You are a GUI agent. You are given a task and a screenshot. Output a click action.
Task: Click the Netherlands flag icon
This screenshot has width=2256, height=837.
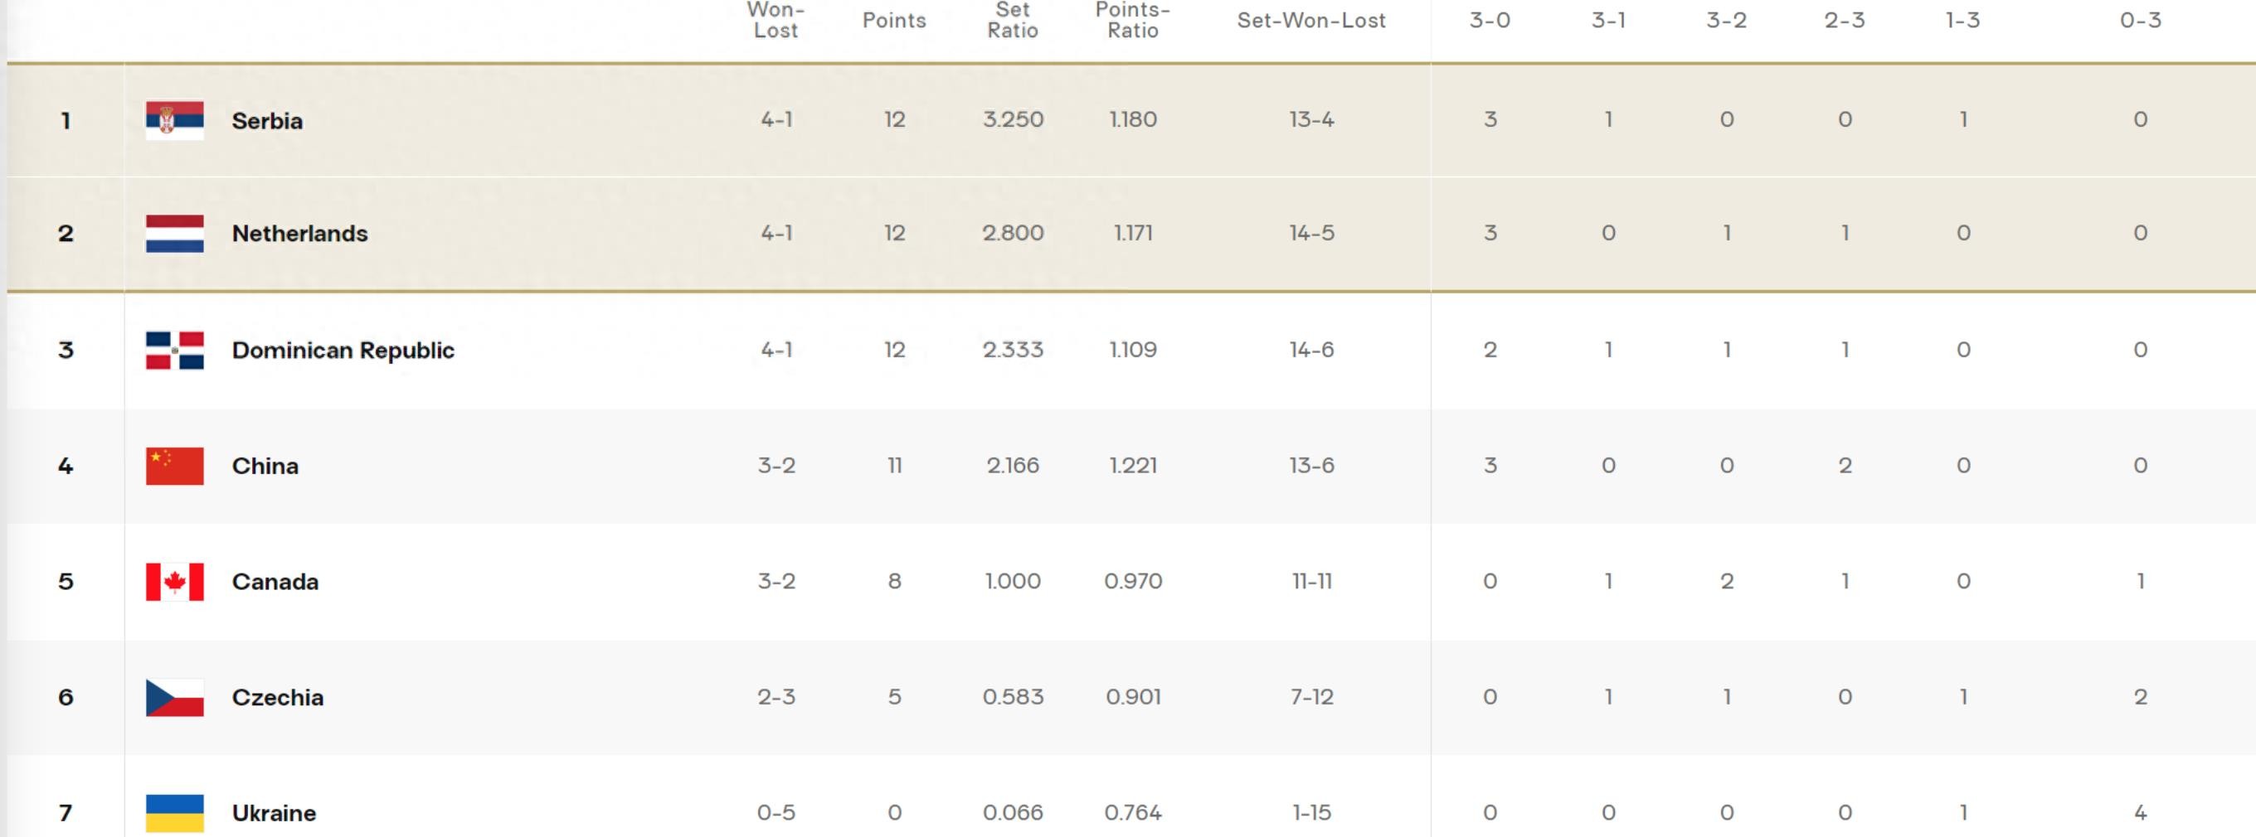(x=174, y=234)
